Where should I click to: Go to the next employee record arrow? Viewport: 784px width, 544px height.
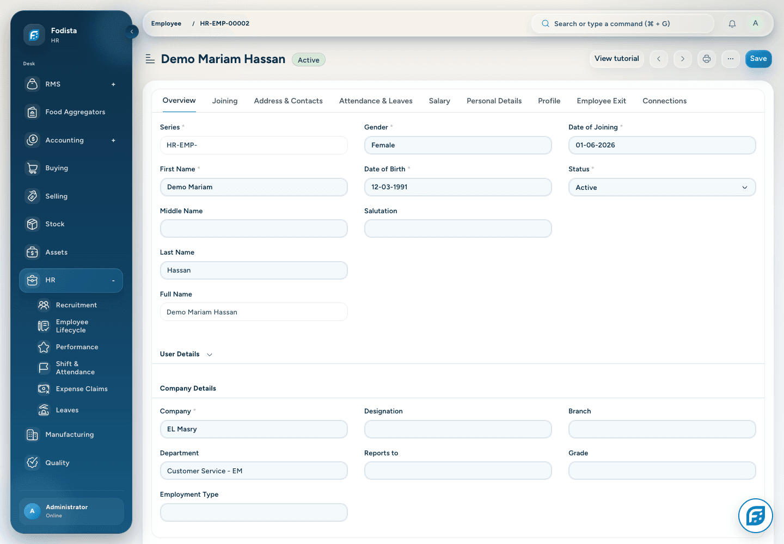click(683, 59)
